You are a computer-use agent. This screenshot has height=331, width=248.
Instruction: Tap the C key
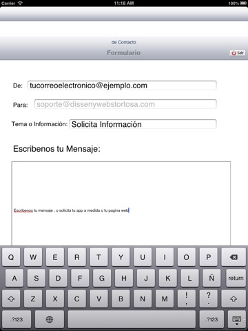77,299
